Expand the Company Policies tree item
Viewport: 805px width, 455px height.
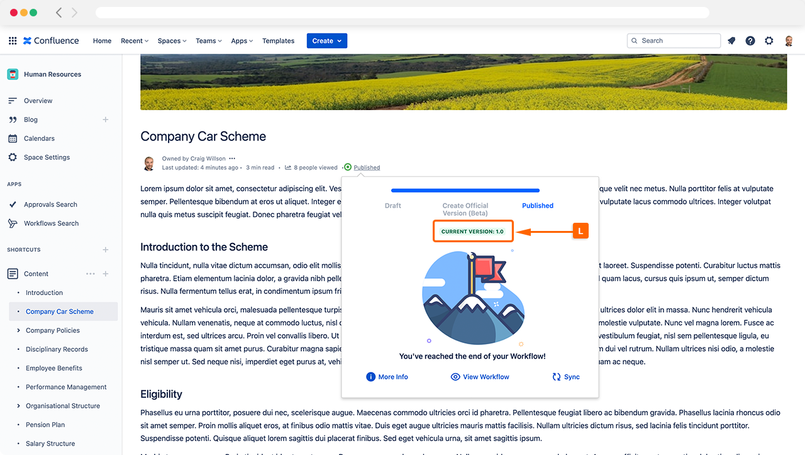(x=19, y=330)
